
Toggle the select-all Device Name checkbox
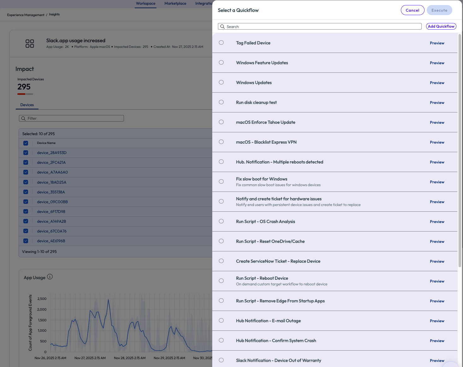point(26,143)
